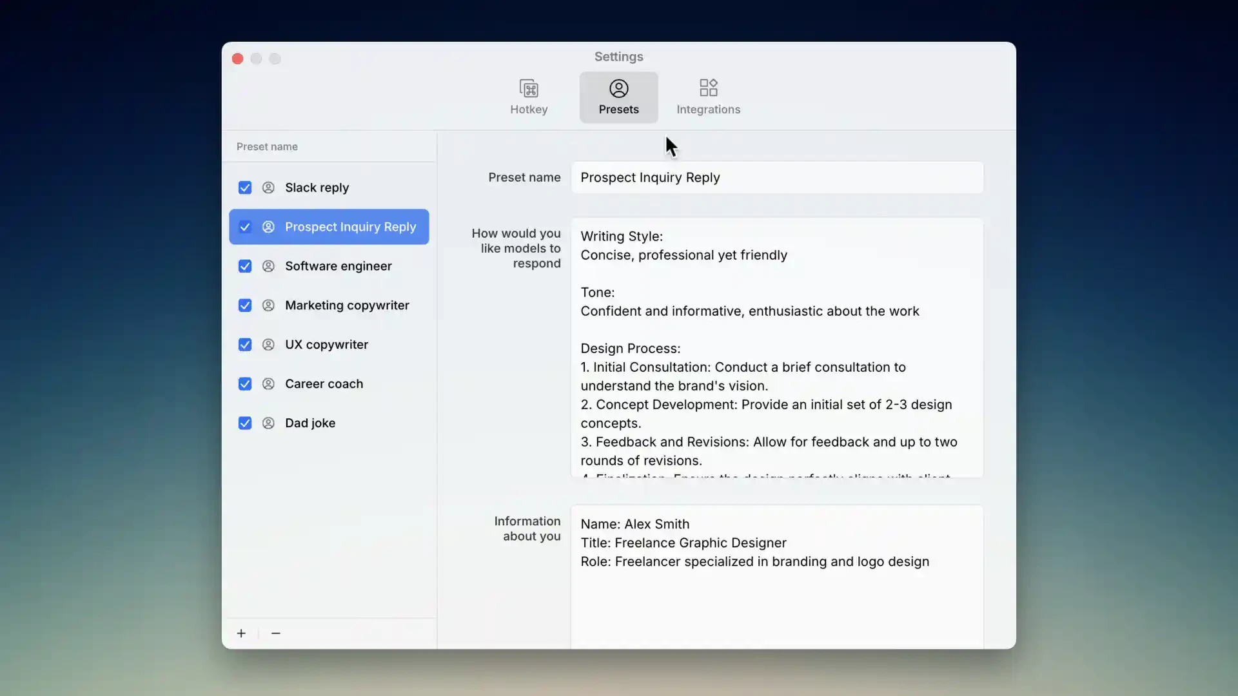The width and height of the screenshot is (1238, 696).
Task: Click the profile icon beside Software engineer
Action: [268, 266]
